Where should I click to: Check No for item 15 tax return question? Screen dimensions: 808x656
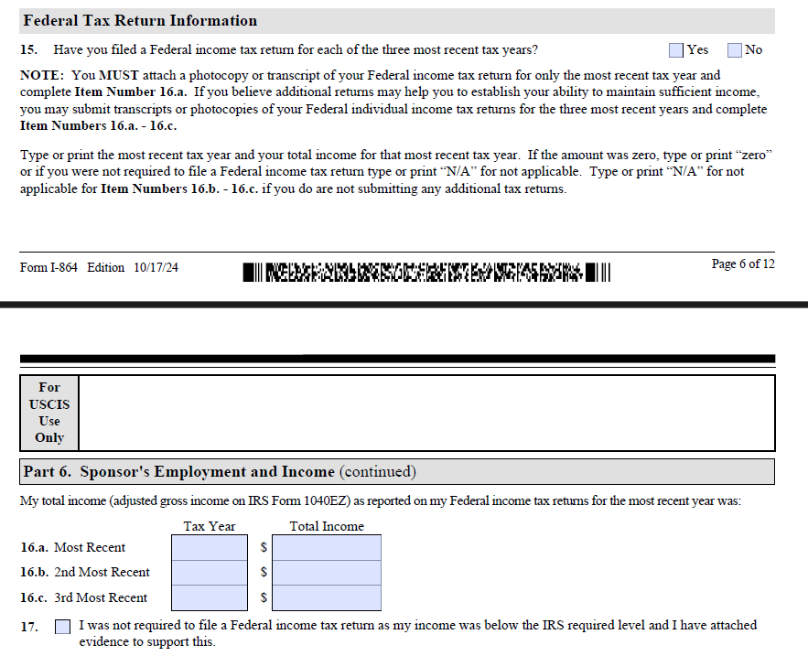point(734,50)
